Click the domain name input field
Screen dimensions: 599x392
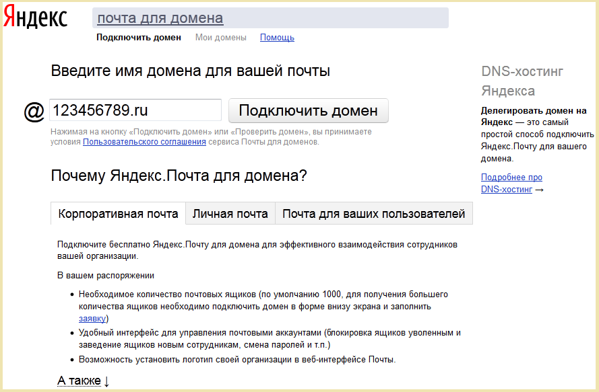click(135, 110)
